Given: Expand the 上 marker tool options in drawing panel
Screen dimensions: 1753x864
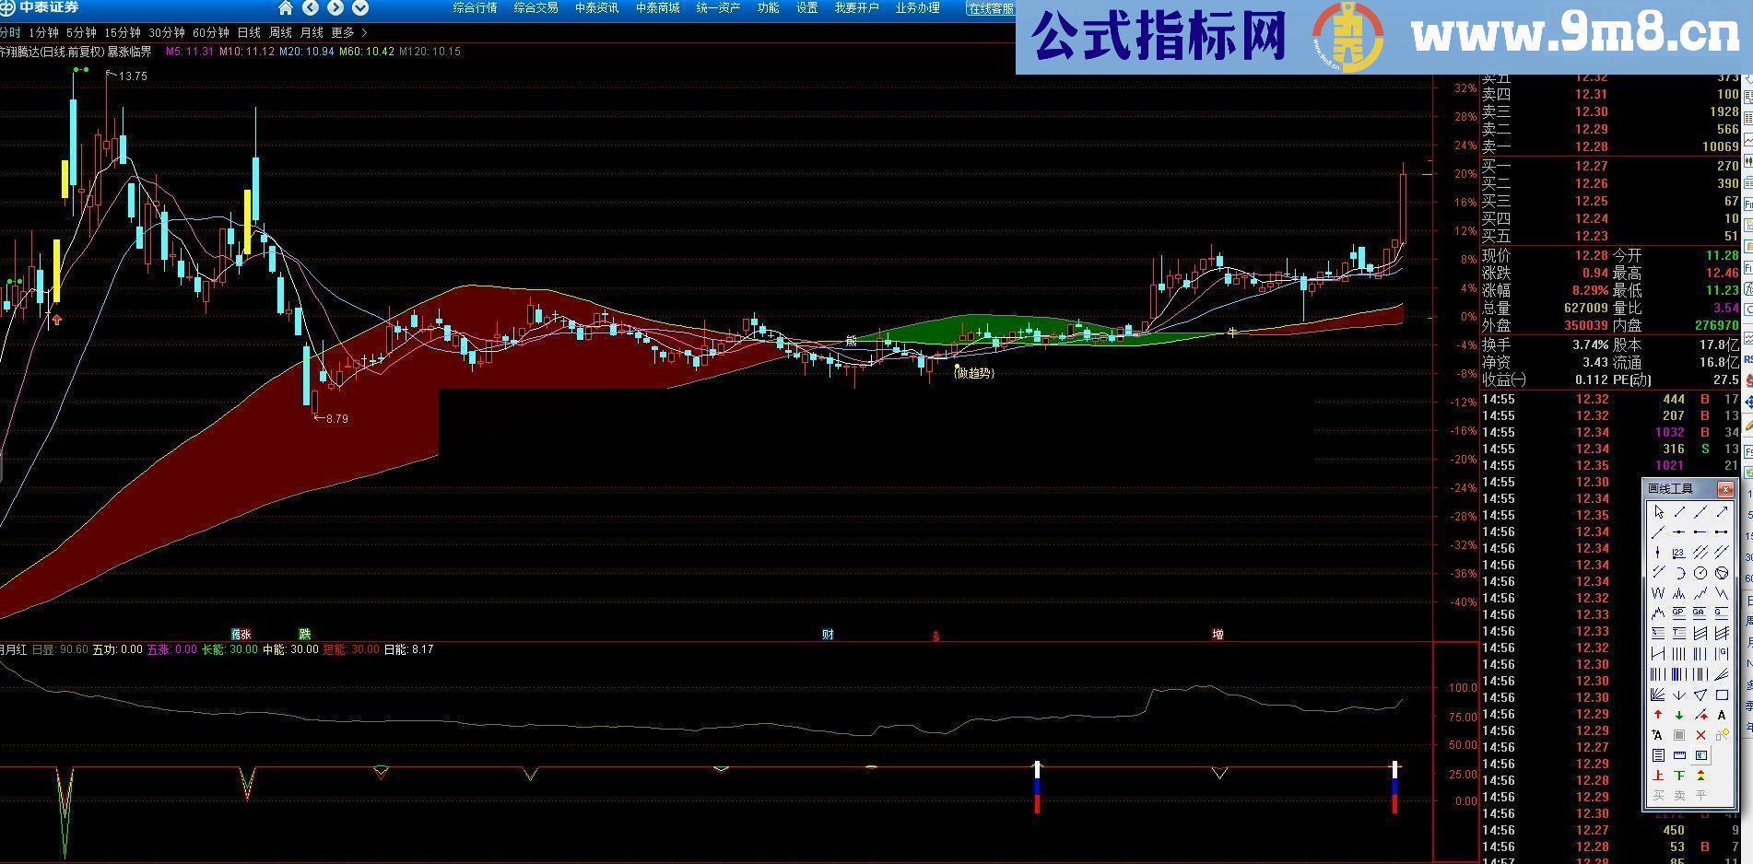Looking at the screenshot, I should 1657,775.
